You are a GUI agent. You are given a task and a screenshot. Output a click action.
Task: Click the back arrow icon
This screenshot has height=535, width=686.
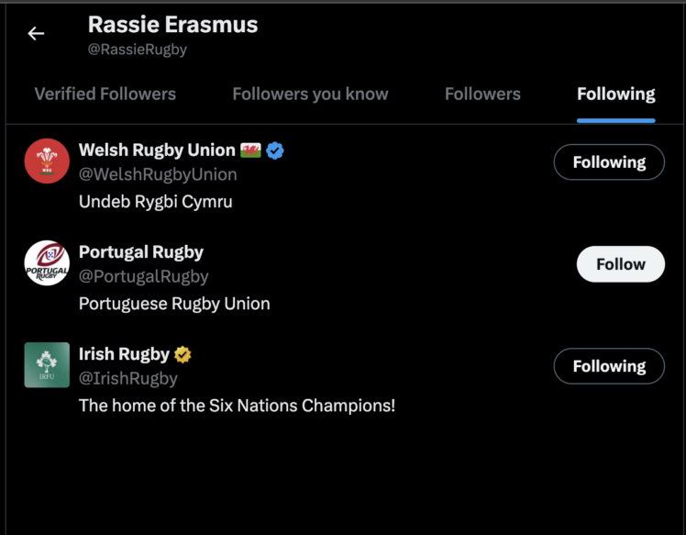36,34
